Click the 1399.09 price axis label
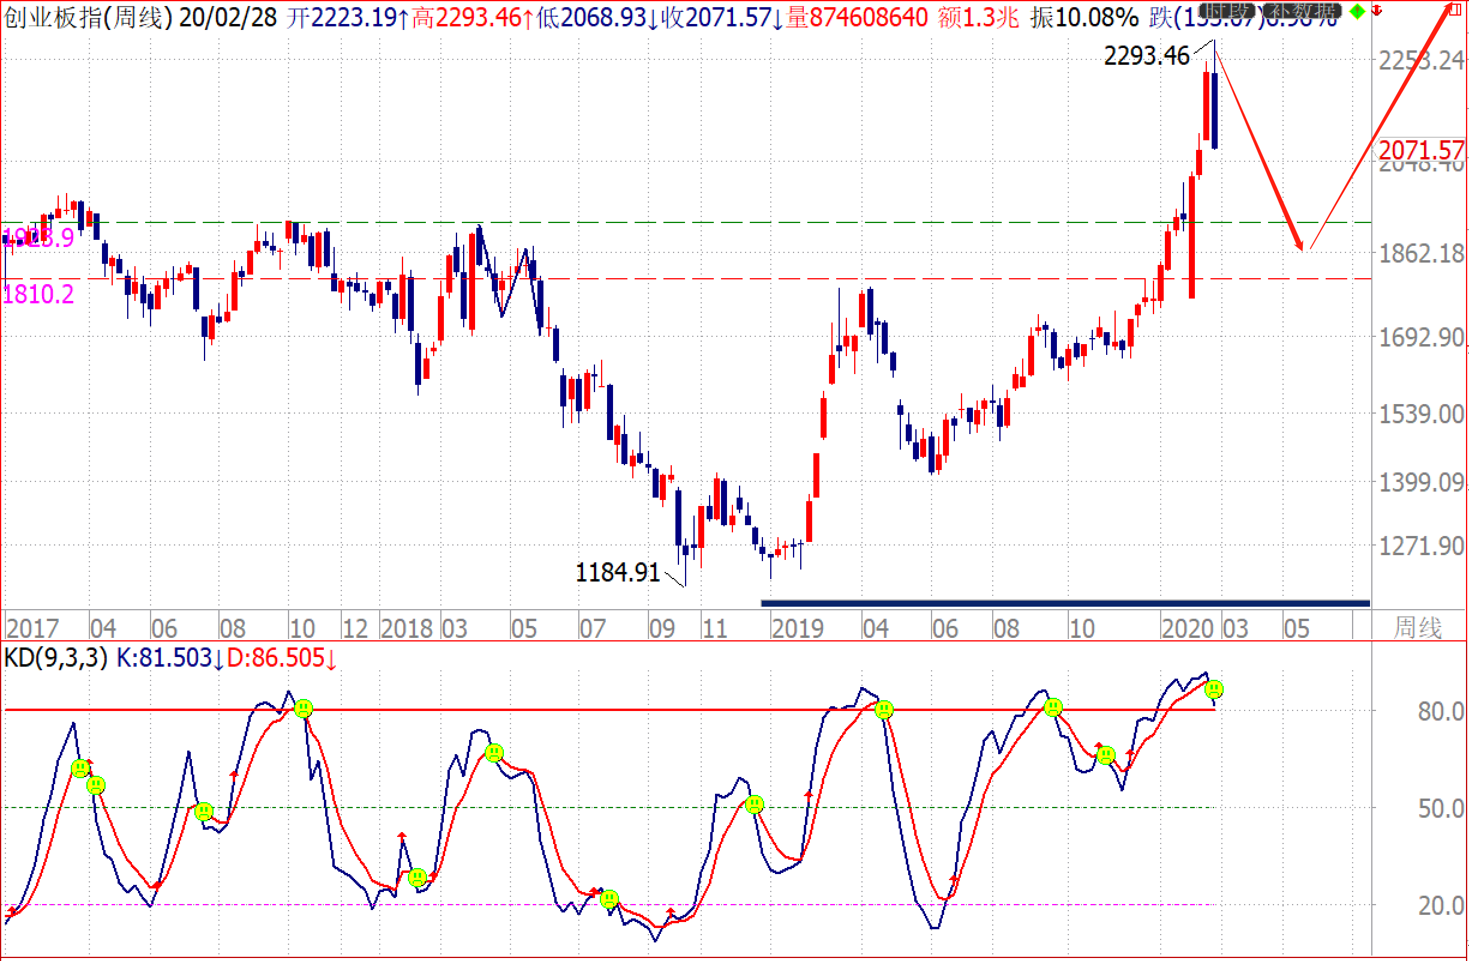 [1422, 483]
